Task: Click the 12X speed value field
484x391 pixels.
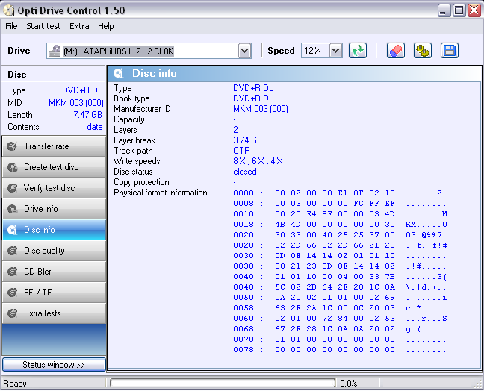Action: (x=315, y=51)
